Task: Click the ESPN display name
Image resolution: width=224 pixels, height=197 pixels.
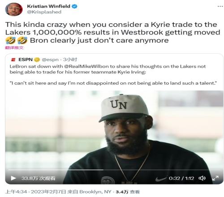Action: pyautogui.click(x=26, y=60)
